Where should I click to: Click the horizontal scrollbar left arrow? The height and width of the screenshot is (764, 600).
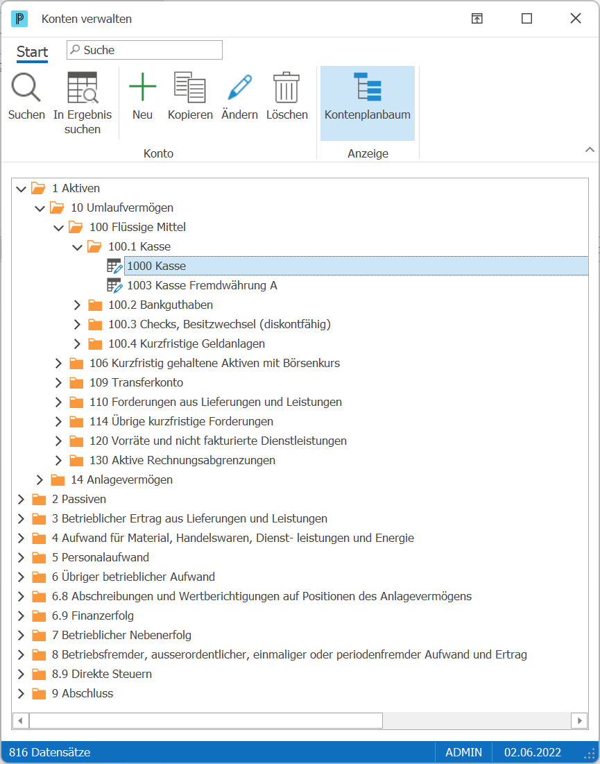(20, 721)
